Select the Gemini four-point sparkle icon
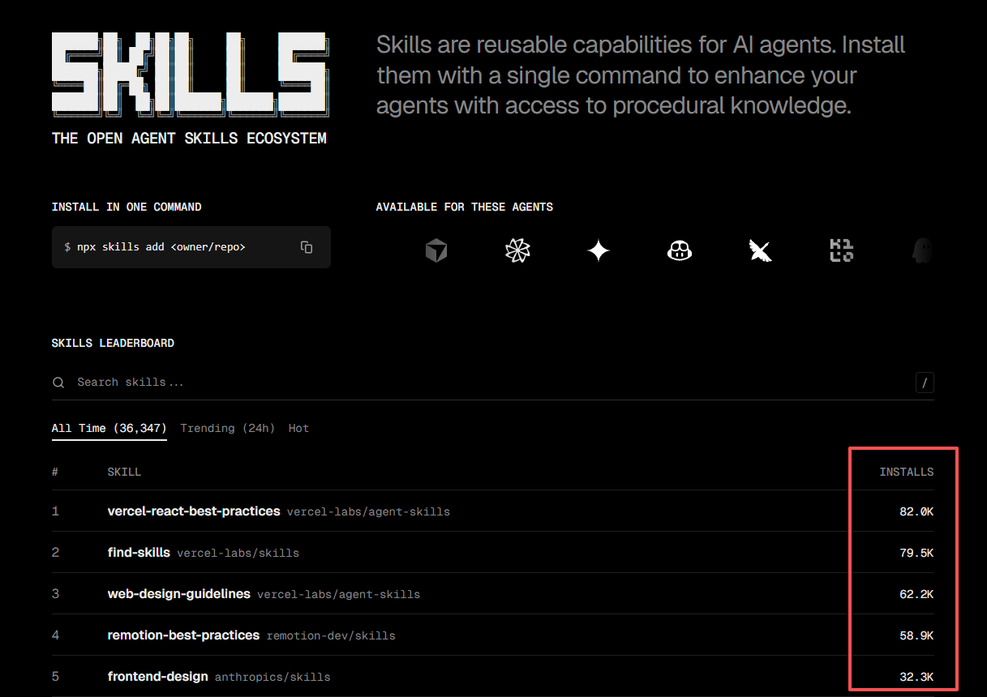 point(599,251)
